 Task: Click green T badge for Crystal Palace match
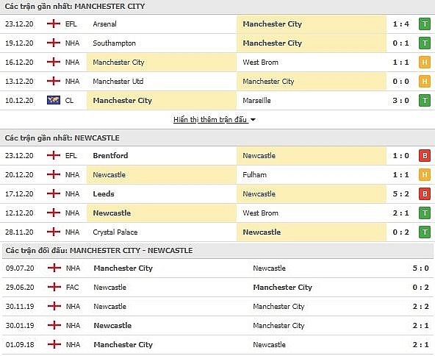425,232
